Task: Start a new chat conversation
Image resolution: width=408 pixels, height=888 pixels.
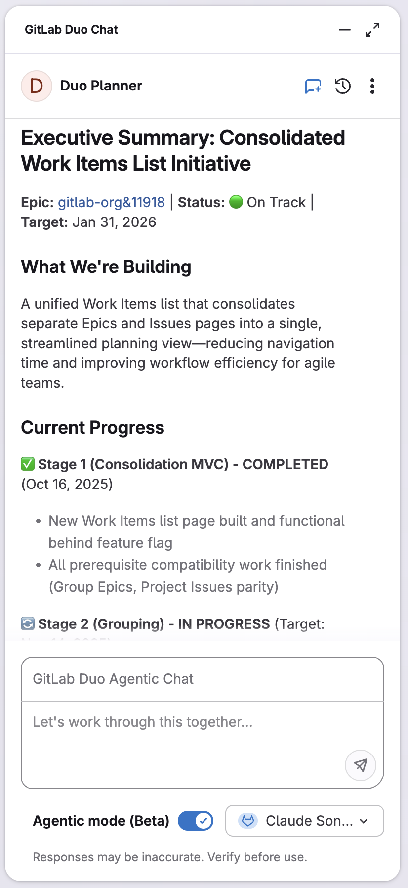Action: (313, 87)
